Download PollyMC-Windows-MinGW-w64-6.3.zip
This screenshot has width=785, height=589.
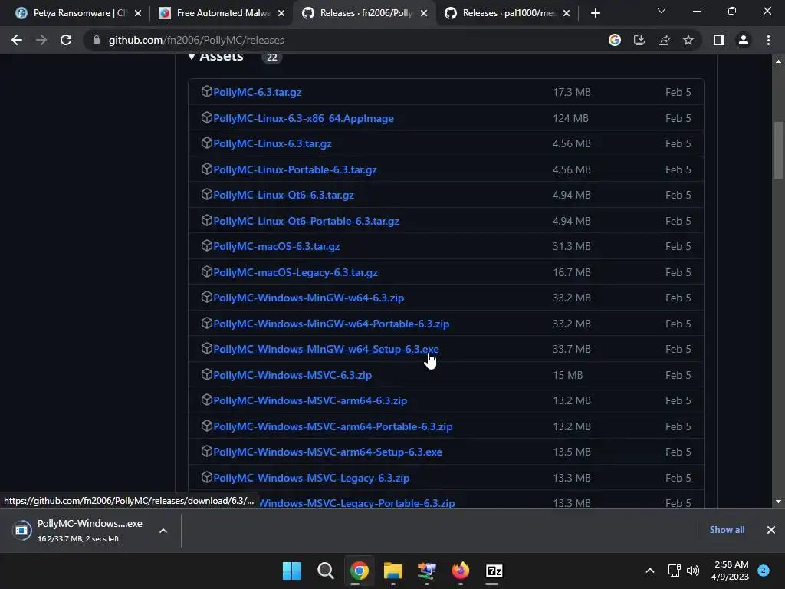coord(308,298)
